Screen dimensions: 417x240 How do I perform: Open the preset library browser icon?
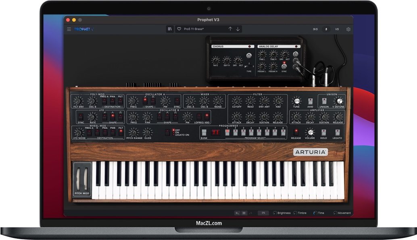(170, 29)
